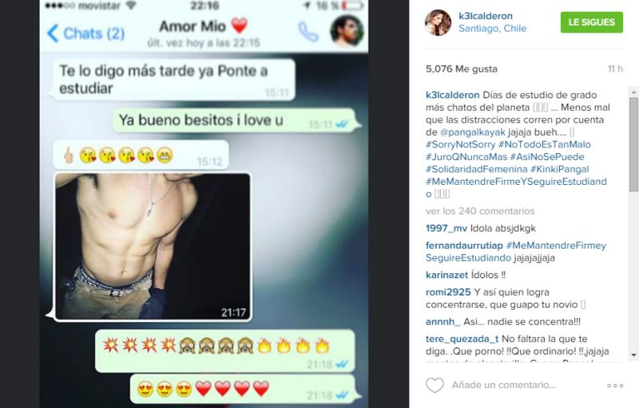Open commenter fernandaurrutiap's profile
This screenshot has height=408, width=639.
point(464,245)
